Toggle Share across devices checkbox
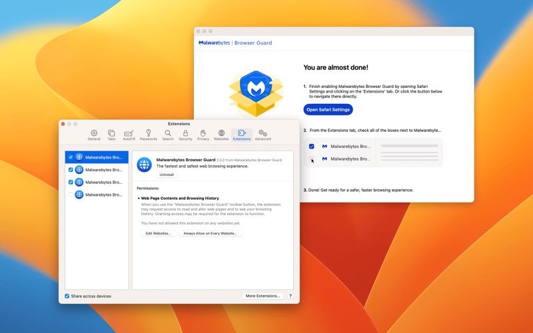 pos(67,296)
